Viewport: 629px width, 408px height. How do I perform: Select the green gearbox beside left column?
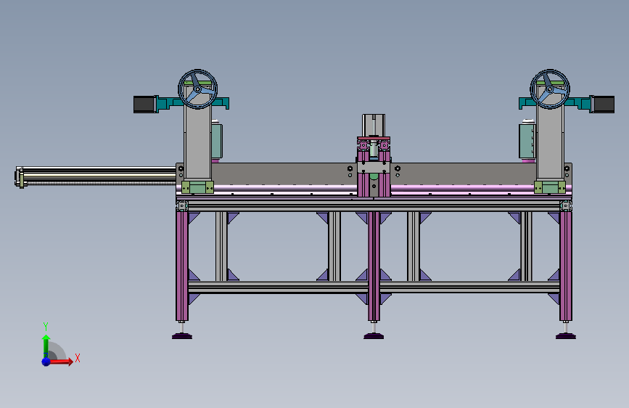(x=217, y=141)
